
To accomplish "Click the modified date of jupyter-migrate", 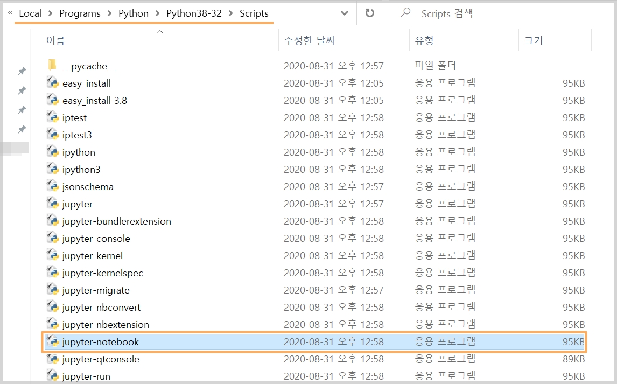I will coord(334,290).
